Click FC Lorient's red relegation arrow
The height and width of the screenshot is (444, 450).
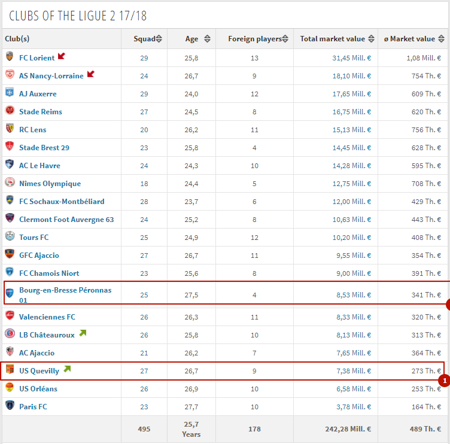[x=62, y=56]
